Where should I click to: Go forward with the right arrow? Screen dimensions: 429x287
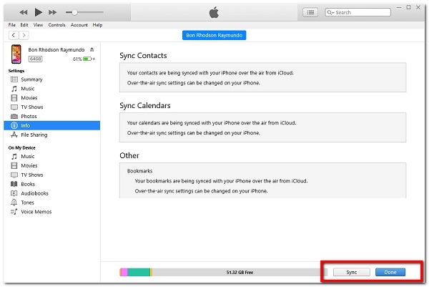(x=24, y=35)
